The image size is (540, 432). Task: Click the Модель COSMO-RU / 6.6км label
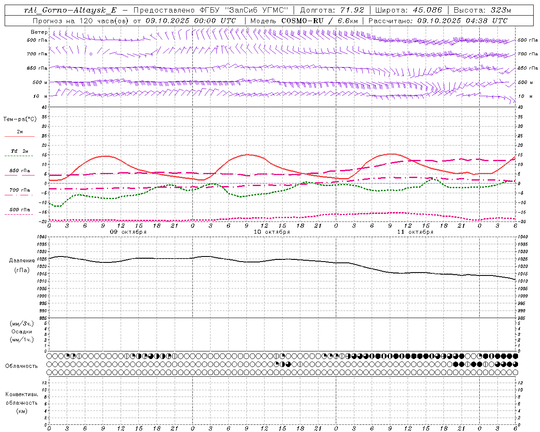click(304, 21)
